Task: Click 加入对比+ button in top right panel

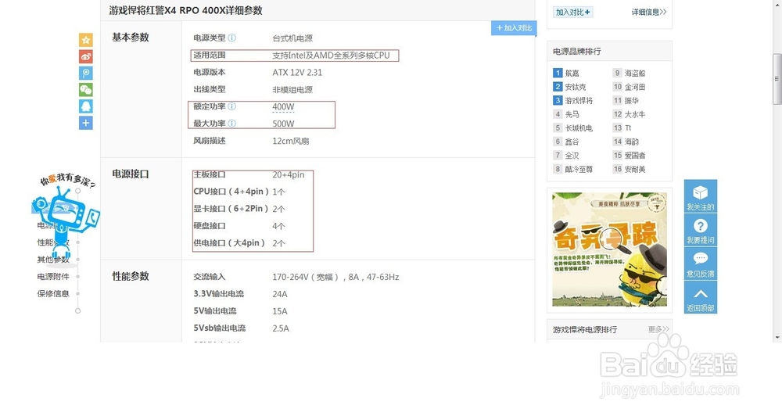Action: point(572,12)
